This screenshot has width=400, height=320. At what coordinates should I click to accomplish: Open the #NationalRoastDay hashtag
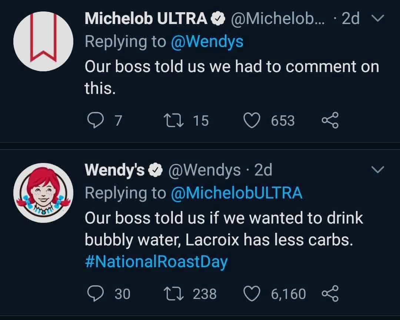156,262
